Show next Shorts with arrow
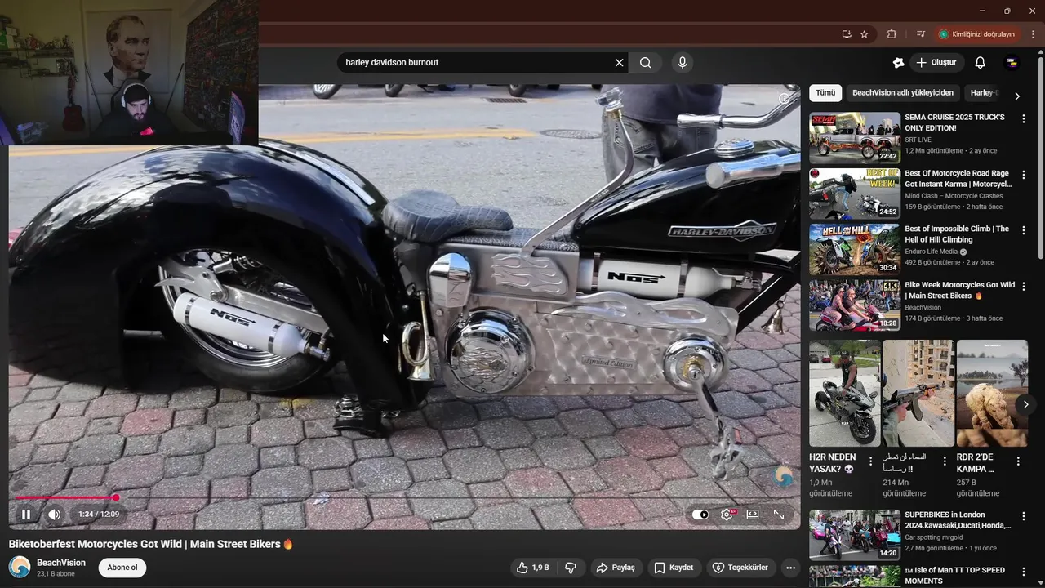The width and height of the screenshot is (1045, 588). tap(1025, 404)
